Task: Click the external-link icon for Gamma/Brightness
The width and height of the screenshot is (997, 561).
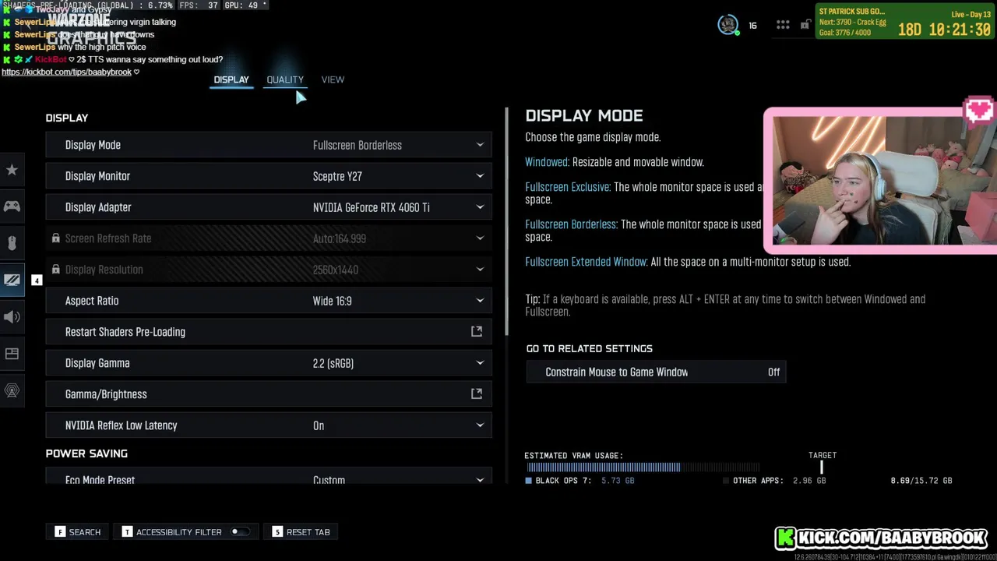Action: [x=477, y=394]
